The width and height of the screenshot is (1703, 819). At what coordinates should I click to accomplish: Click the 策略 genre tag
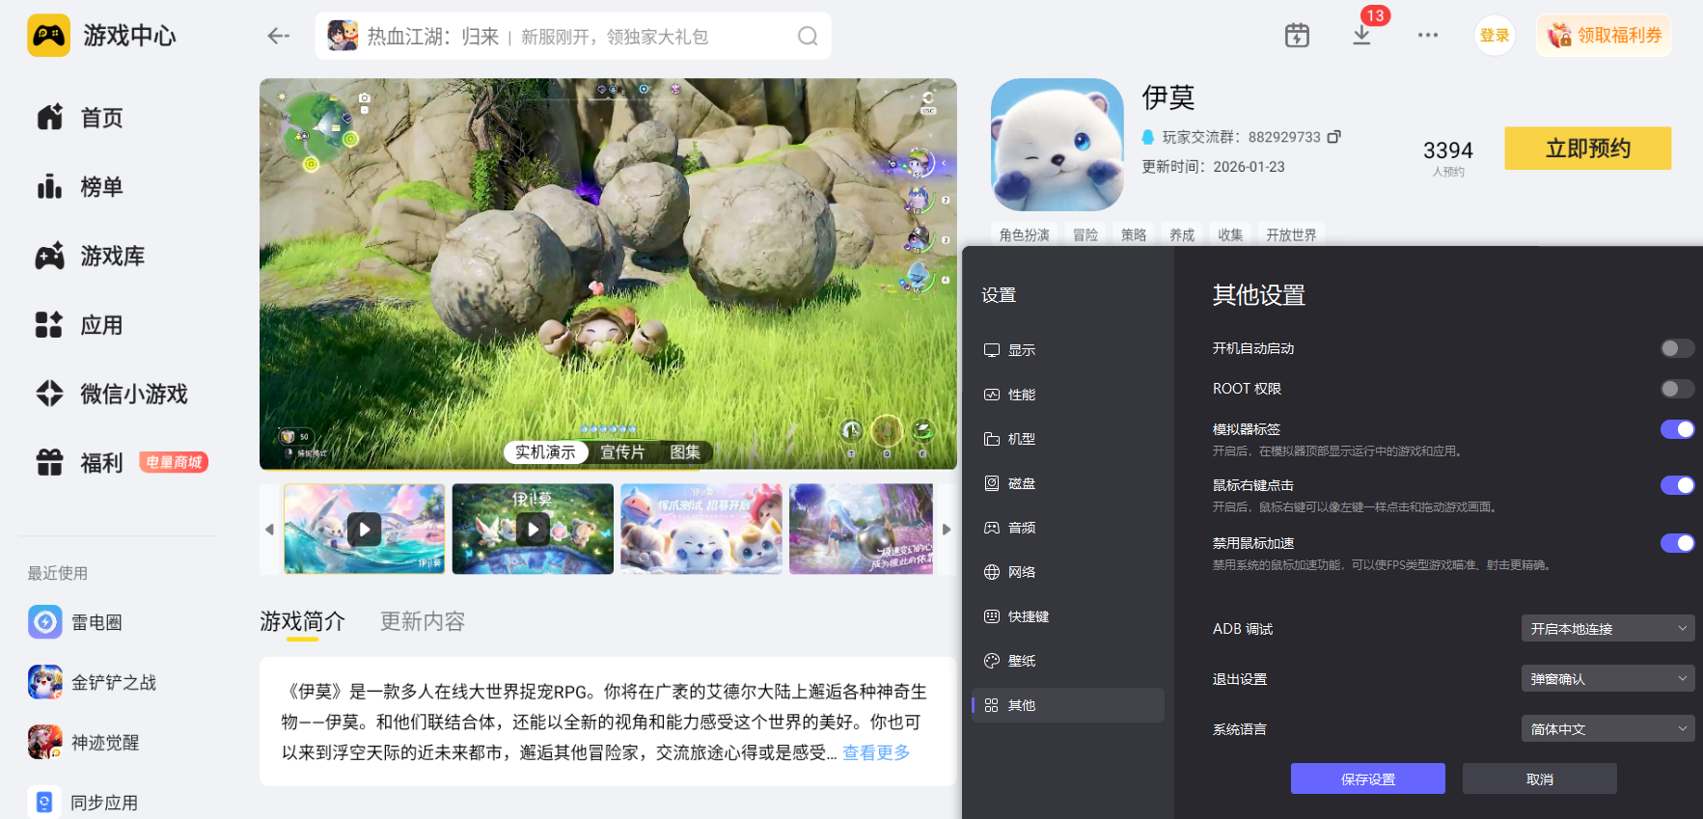tap(1134, 234)
